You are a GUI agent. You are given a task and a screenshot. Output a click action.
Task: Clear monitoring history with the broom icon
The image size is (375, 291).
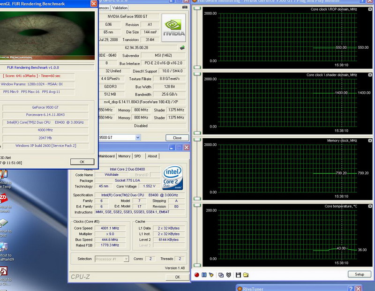pos(211,275)
